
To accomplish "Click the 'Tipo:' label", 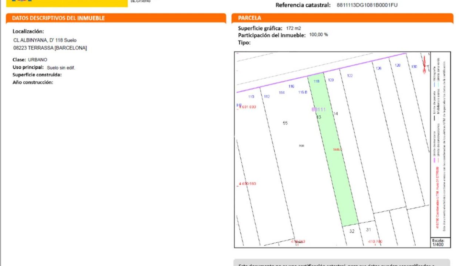I will 244,42.
